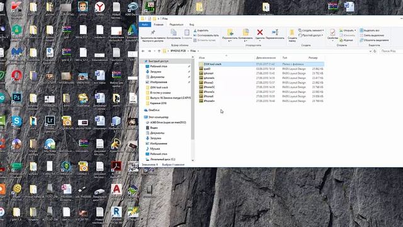Click Copy path (Скопировать путь) in ribbon
The height and width of the screenshot is (227, 403).
point(206,35)
